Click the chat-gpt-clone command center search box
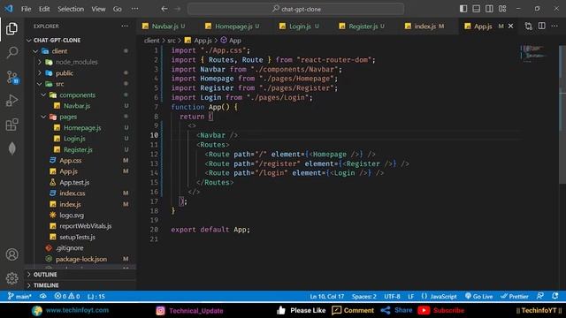 point(295,9)
